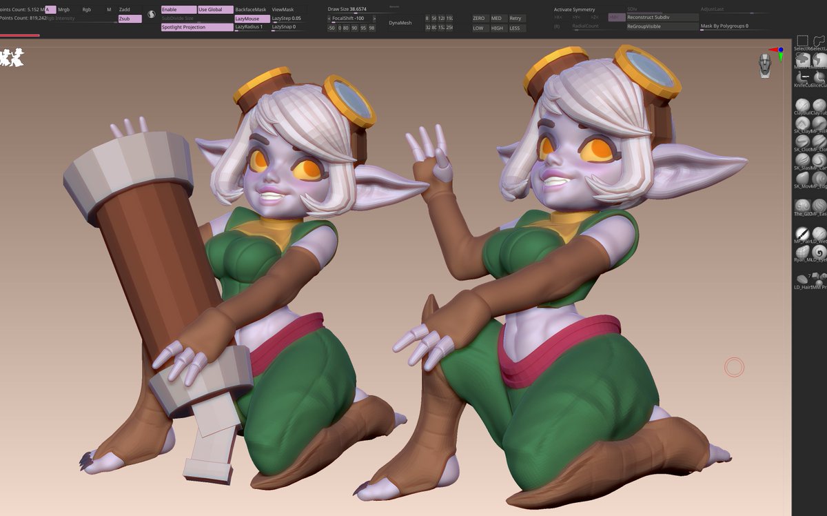The height and width of the screenshot is (516, 827).
Task: Pick the MF_Paint brush
Action: [802, 235]
